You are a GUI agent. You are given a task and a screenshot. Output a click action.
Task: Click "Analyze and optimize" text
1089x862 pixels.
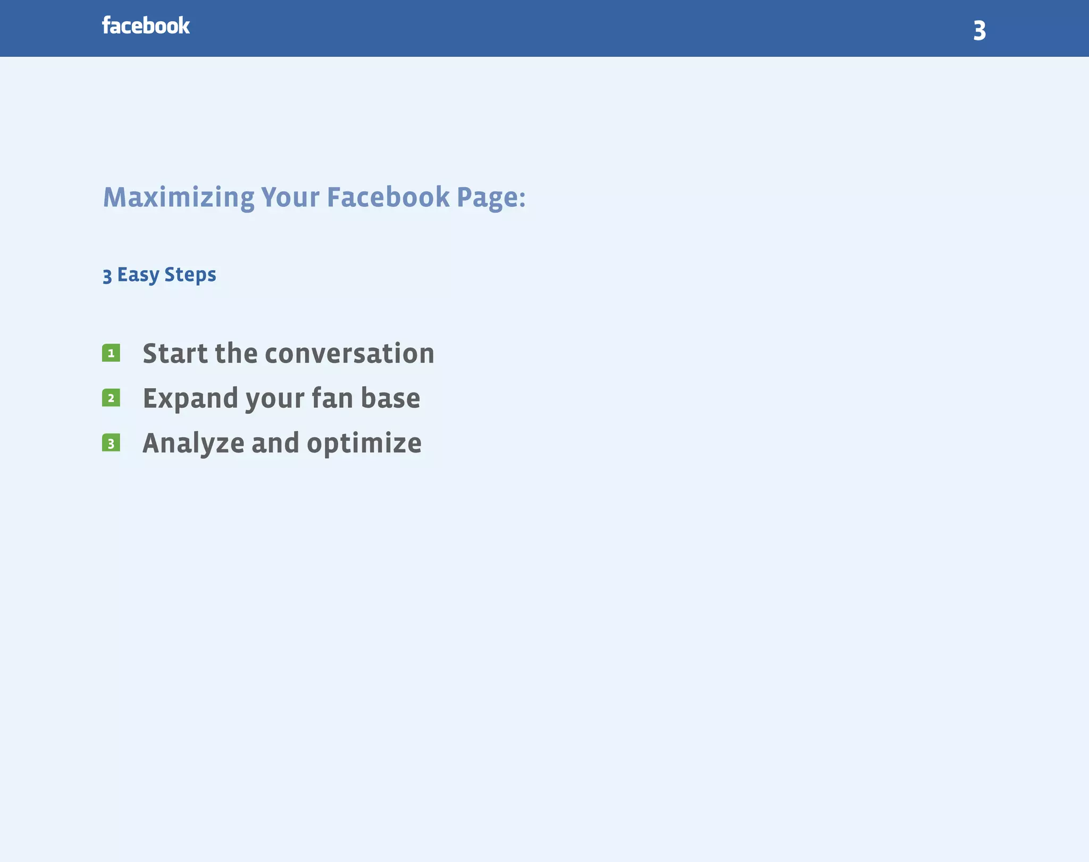(282, 444)
